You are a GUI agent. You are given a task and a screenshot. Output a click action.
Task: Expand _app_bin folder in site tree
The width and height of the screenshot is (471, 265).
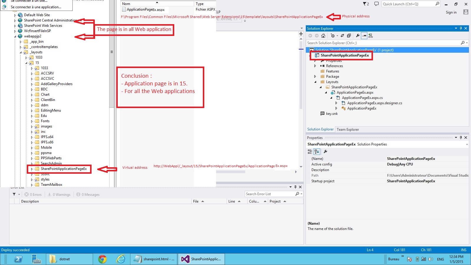[21, 42]
